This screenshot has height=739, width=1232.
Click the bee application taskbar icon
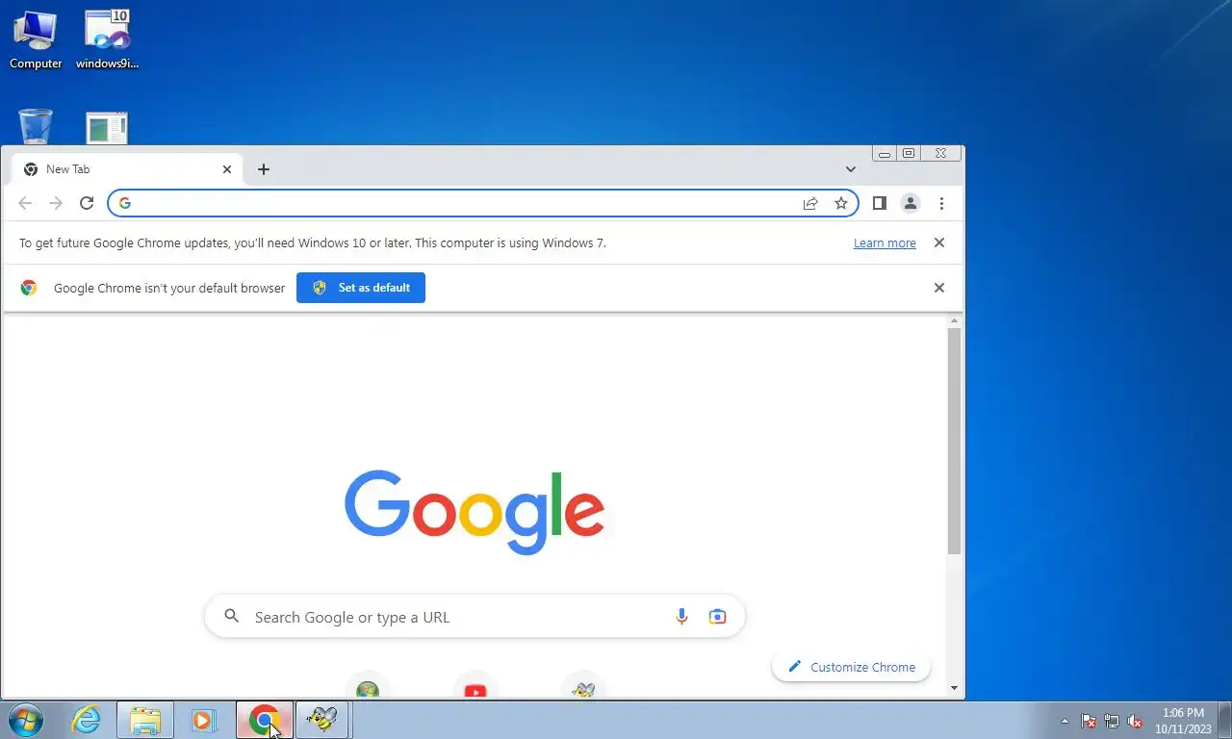pos(323,720)
